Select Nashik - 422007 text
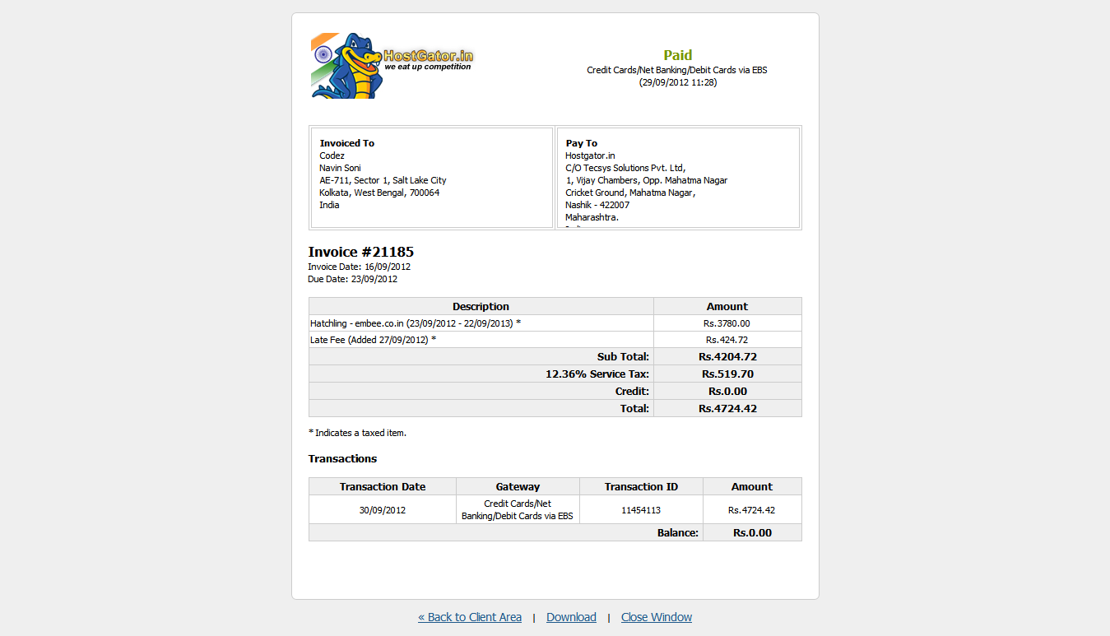This screenshot has height=636, width=1110. pos(597,205)
